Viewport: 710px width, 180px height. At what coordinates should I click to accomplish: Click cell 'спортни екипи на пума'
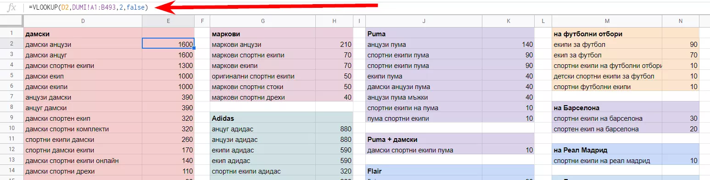pyautogui.click(x=424, y=108)
